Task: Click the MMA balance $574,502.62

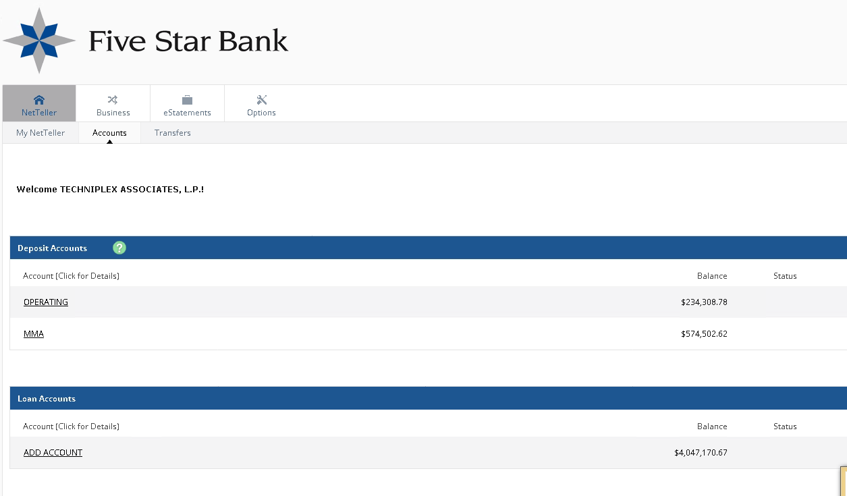Action: [704, 333]
